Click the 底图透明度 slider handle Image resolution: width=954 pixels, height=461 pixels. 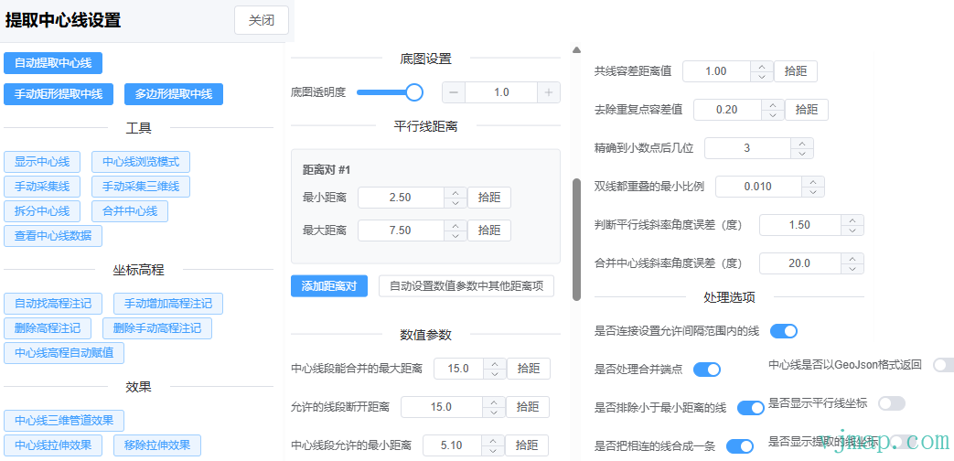pos(414,92)
